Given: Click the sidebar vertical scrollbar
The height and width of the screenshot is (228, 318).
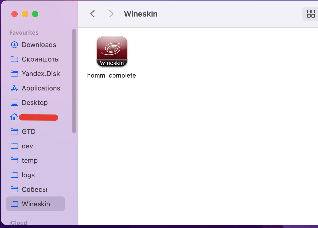Looking at the screenshot, I should 74,81.
